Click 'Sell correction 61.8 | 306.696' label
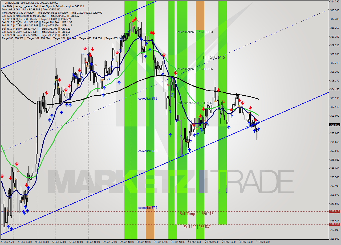The width and height of the screenshot is (341, 245). point(194,69)
